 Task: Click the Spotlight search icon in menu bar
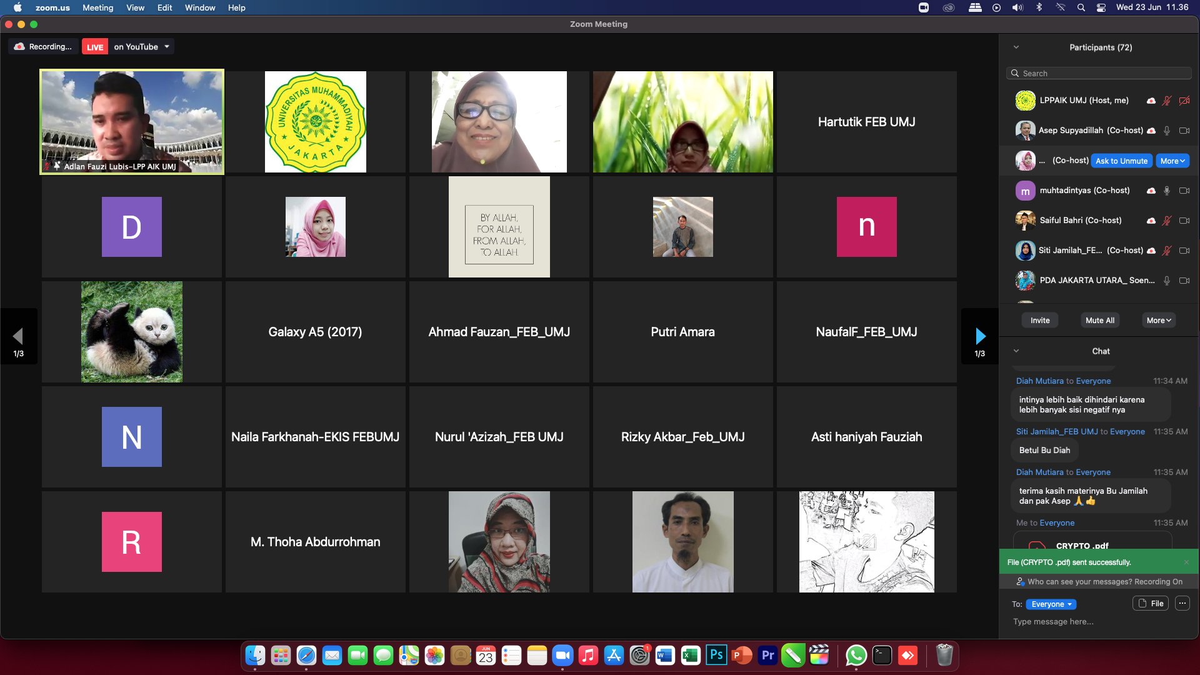pyautogui.click(x=1081, y=7)
